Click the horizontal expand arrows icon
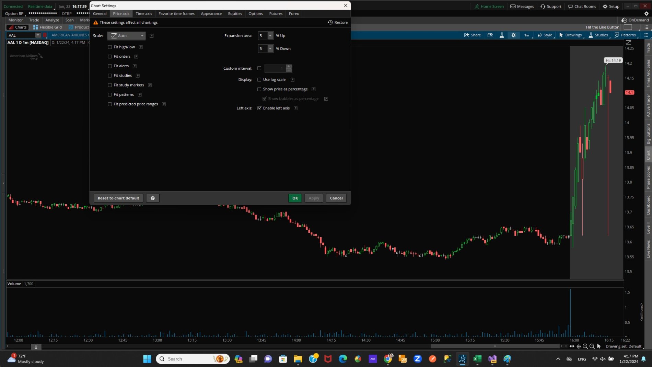The width and height of the screenshot is (652, 367). click(x=572, y=346)
